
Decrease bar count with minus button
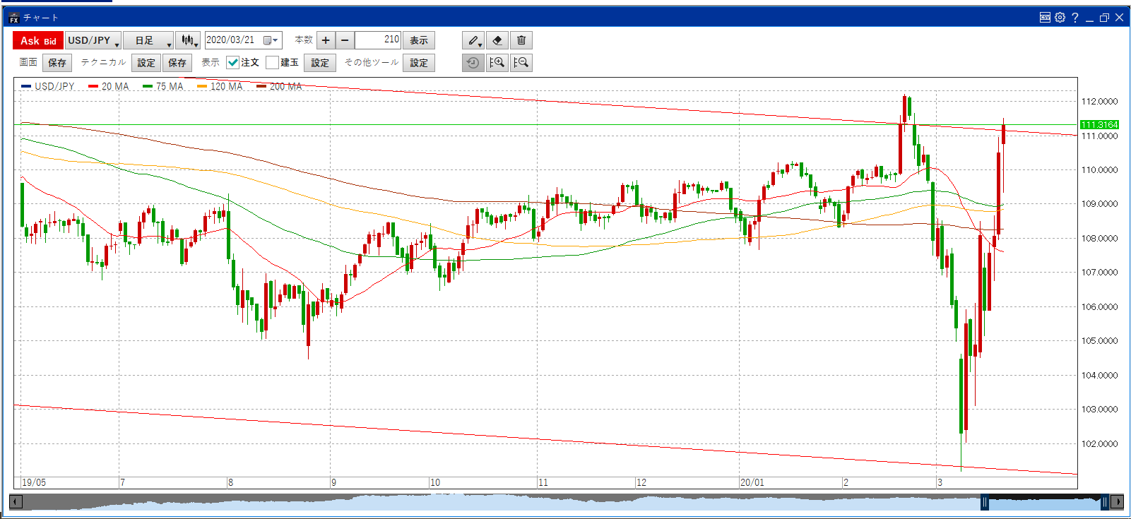(x=345, y=40)
